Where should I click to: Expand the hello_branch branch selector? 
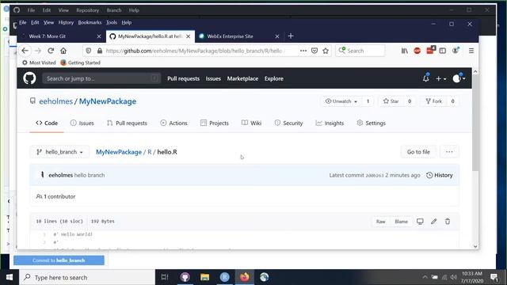pos(59,152)
